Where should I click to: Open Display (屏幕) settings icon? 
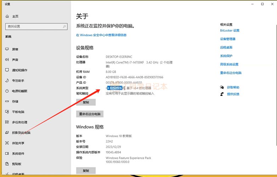(x=7, y=49)
